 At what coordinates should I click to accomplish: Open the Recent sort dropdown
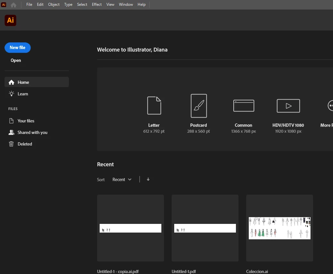[122, 180]
